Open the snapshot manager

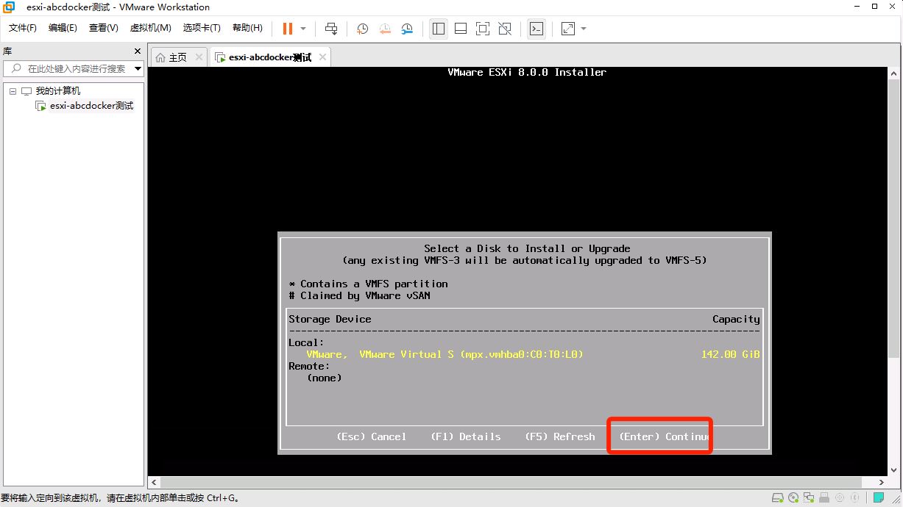407,29
